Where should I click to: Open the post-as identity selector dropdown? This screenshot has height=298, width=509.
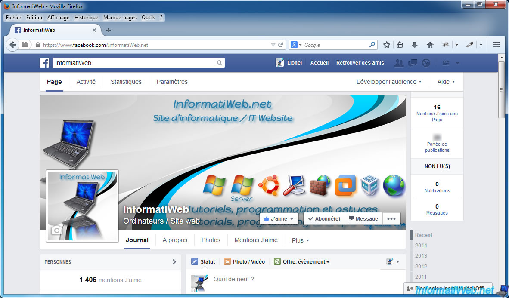[393, 262]
